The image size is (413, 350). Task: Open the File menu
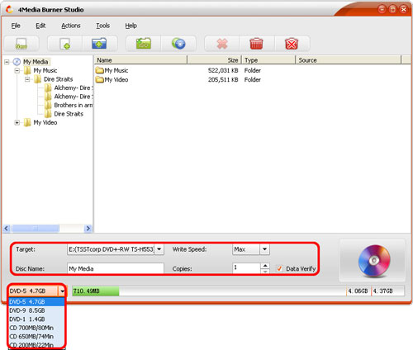click(x=16, y=26)
